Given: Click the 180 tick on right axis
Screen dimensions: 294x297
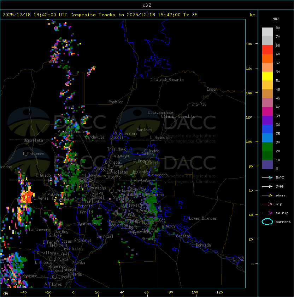Looking at the screenshot, I should tap(249, 44).
